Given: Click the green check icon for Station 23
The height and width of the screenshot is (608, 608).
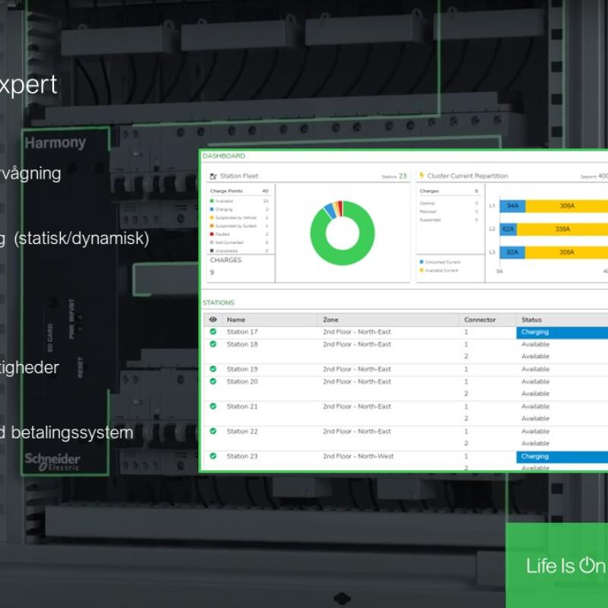Looking at the screenshot, I should coord(213,455).
